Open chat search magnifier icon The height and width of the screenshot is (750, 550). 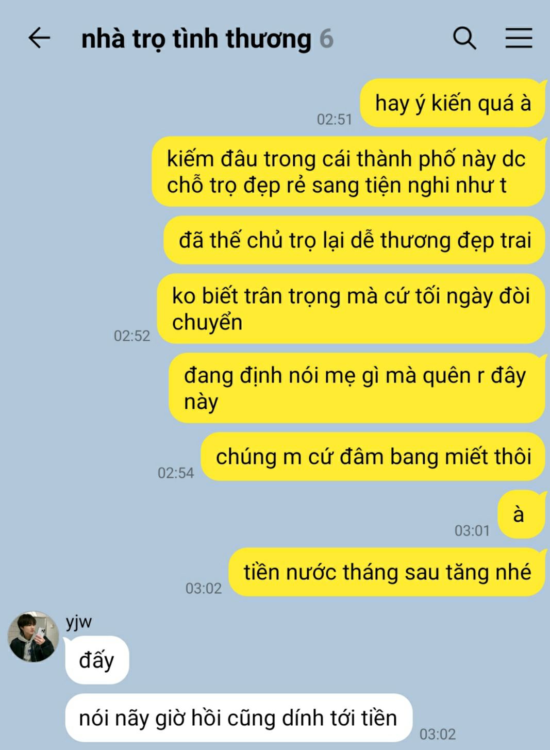pos(464,38)
